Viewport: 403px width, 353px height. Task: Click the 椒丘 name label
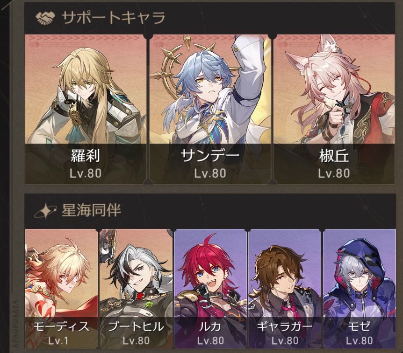point(334,156)
